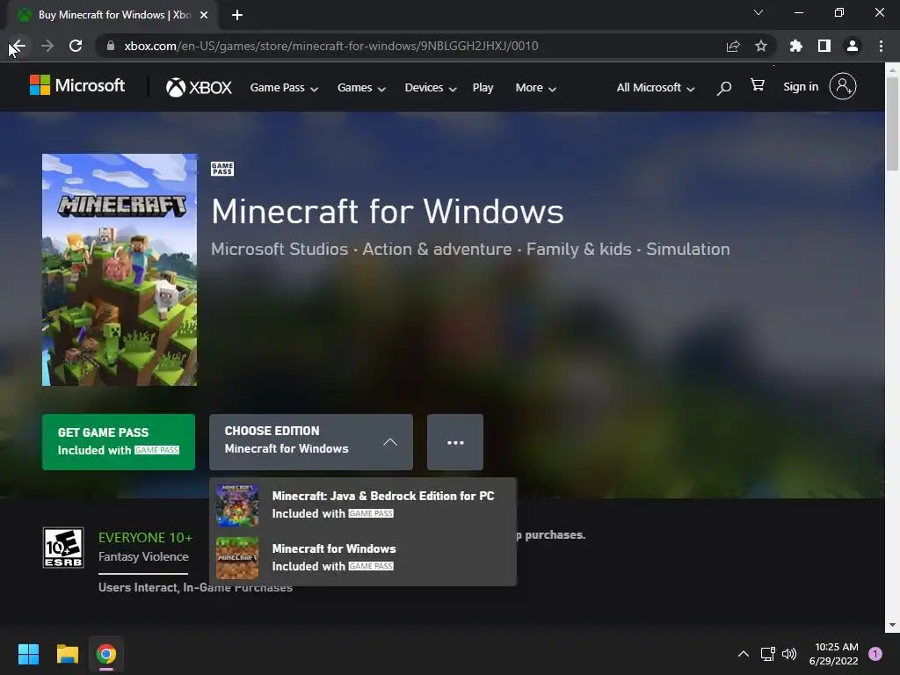Open File Explorer from taskbar

(x=67, y=654)
